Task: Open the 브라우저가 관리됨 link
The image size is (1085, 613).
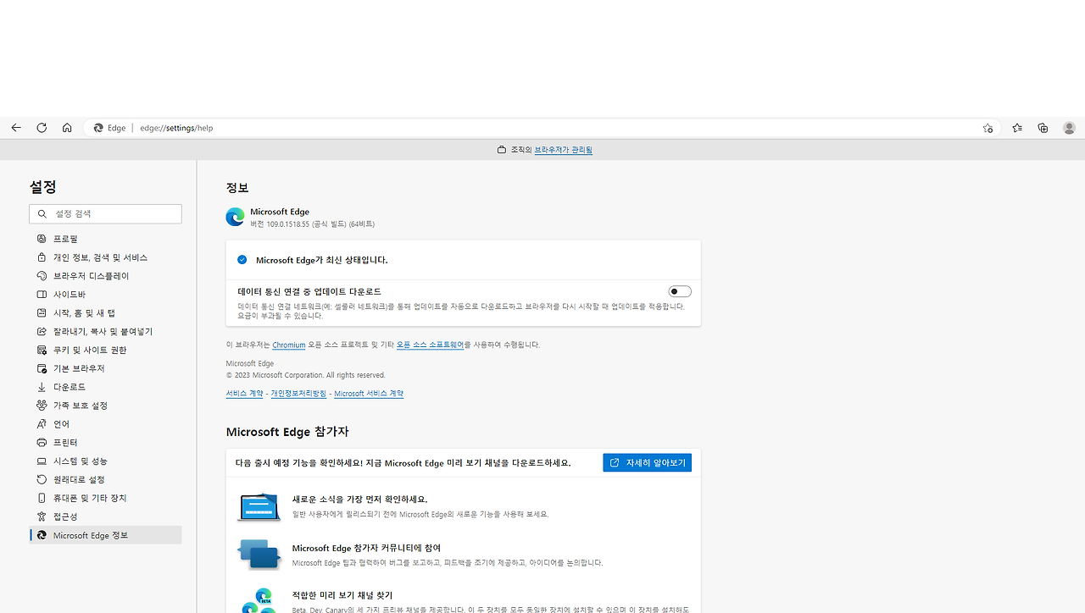Action: (563, 150)
